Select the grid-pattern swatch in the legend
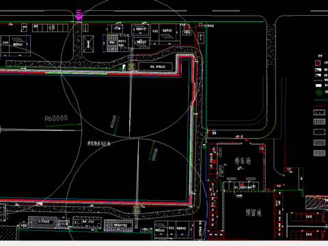The width and height of the screenshot is (328, 246). coord(319,122)
